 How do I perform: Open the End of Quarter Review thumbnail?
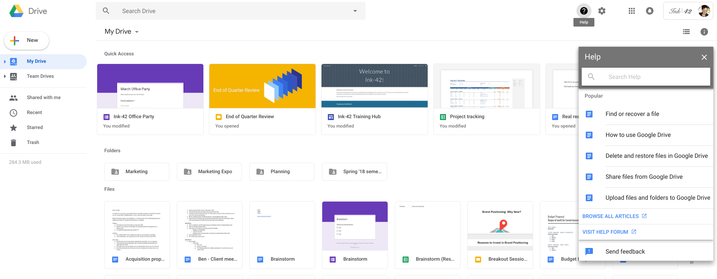click(262, 86)
